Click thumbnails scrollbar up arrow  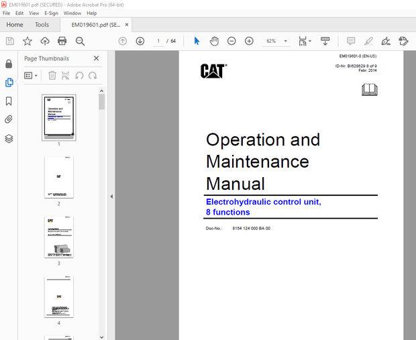pyautogui.click(x=101, y=91)
